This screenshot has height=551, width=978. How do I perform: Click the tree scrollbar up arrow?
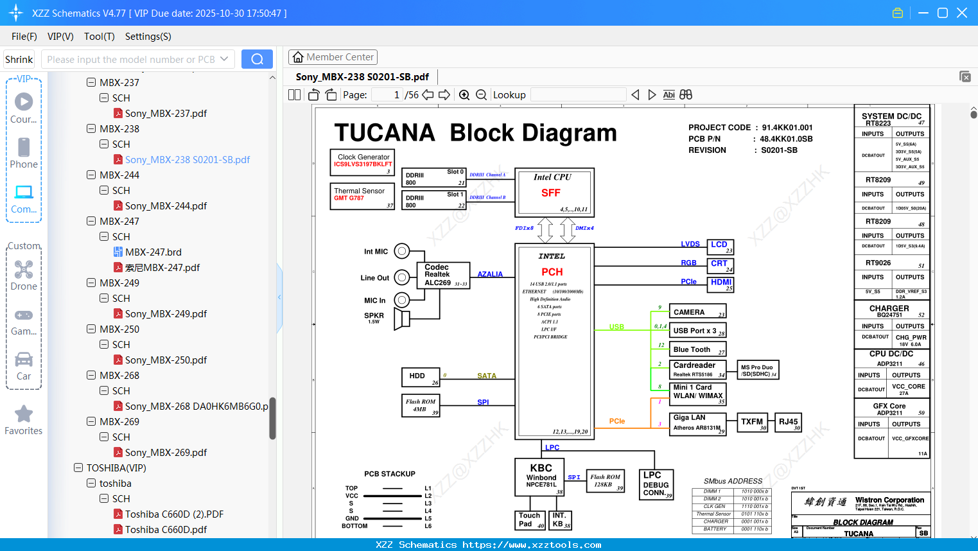[272, 78]
